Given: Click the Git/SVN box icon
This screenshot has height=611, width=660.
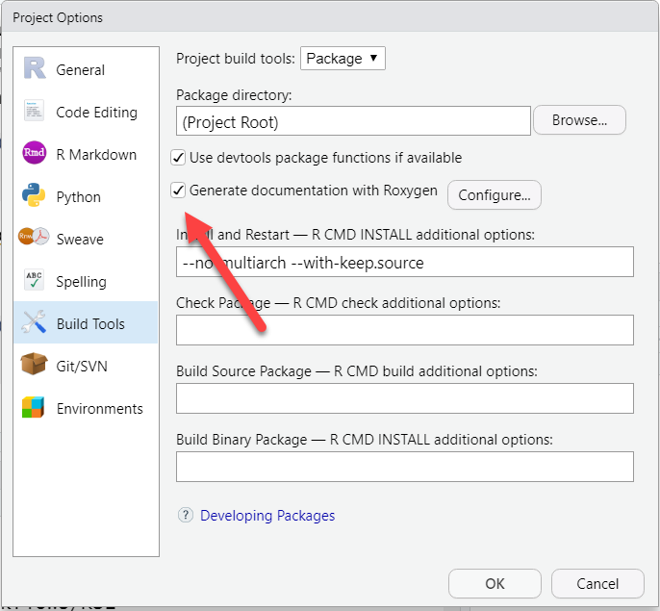Looking at the screenshot, I should [x=35, y=366].
